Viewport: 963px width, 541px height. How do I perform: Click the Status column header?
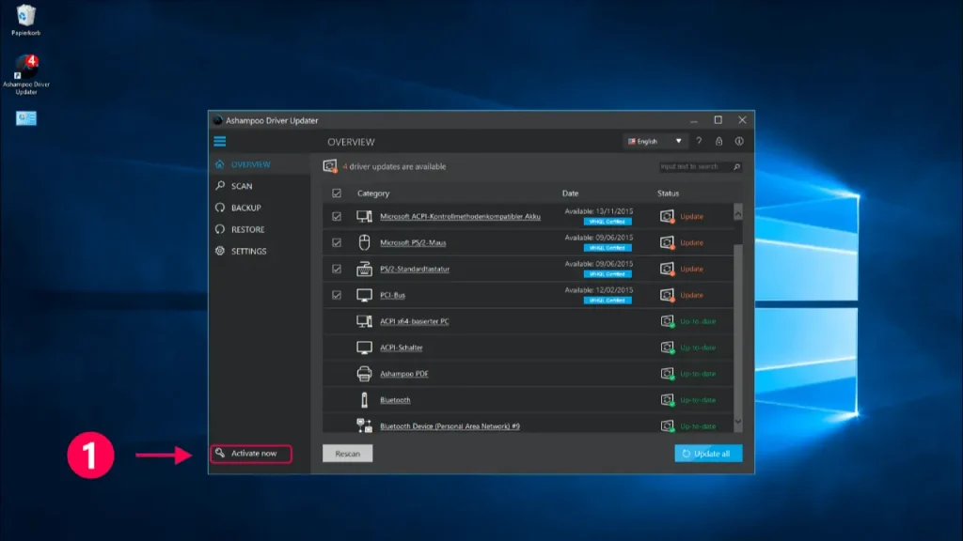tap(669, 193)
